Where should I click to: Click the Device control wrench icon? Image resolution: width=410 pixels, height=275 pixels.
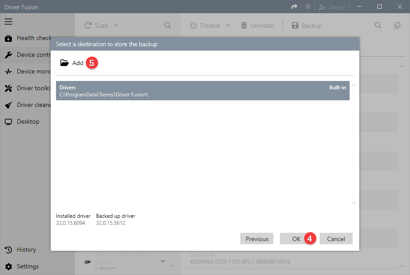pos(8,55)
